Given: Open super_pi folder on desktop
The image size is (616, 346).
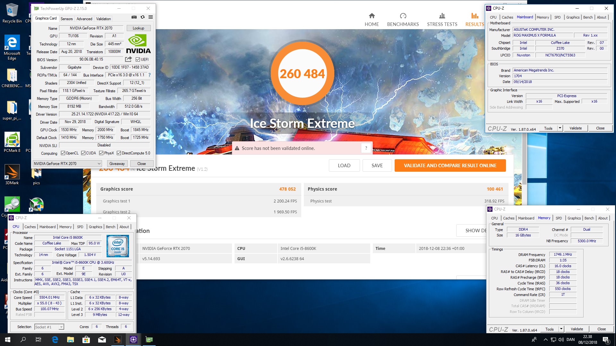Looking at the screenshot, I should [x=12, y=111].
